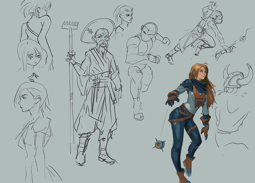Click the muscular running figure's head

click(149, 32)
